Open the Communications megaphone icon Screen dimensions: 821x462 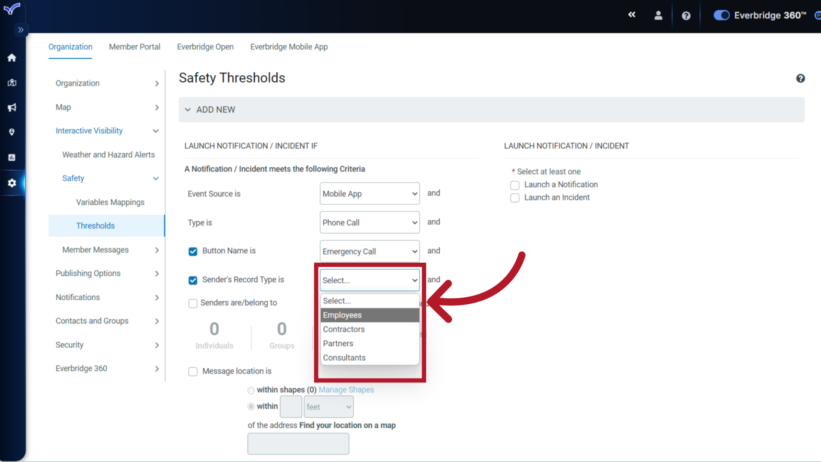pos(12,107)
